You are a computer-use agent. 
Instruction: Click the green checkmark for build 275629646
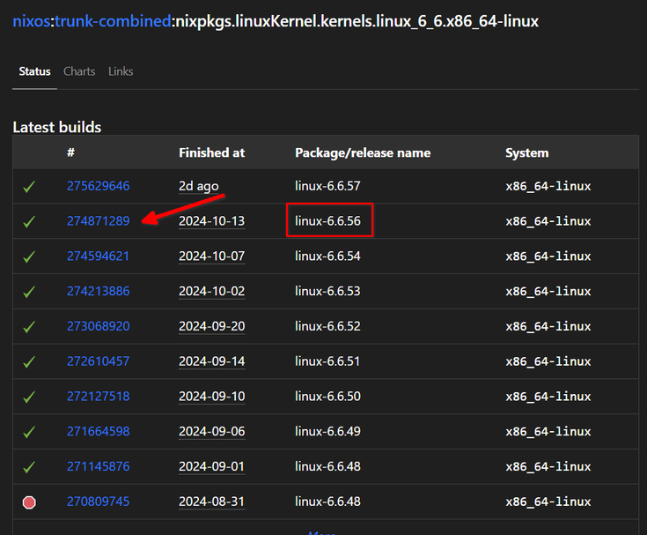coord(29,187)
